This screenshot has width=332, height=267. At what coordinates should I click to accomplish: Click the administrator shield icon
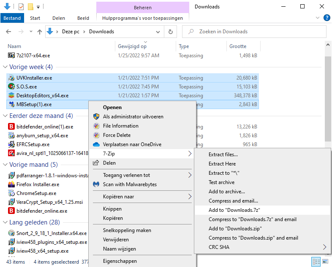96,117
